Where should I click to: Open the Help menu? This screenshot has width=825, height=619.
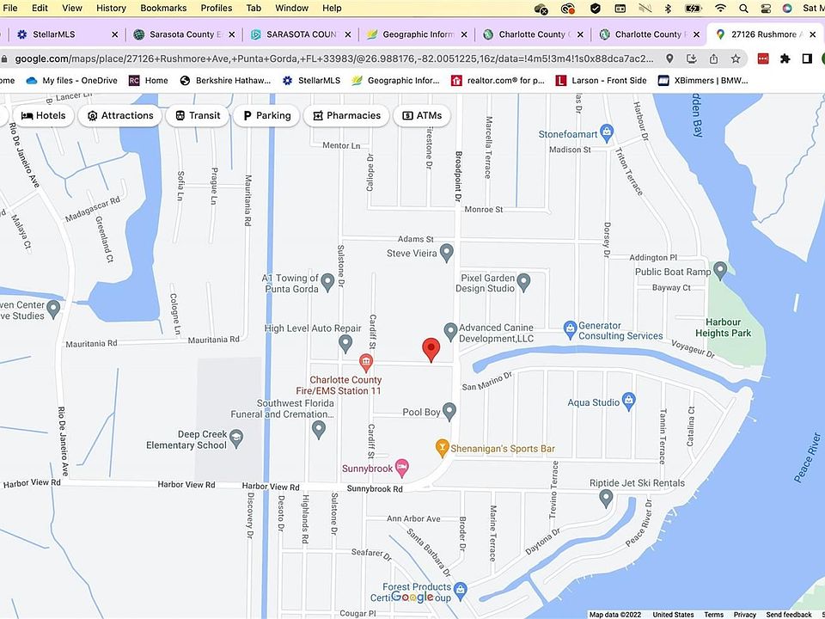(332, 8)
